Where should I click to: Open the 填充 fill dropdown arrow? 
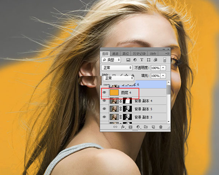[163, 76]
